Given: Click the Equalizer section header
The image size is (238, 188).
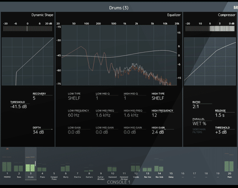Looking at the screenshot, I should (x=174, y=15).
